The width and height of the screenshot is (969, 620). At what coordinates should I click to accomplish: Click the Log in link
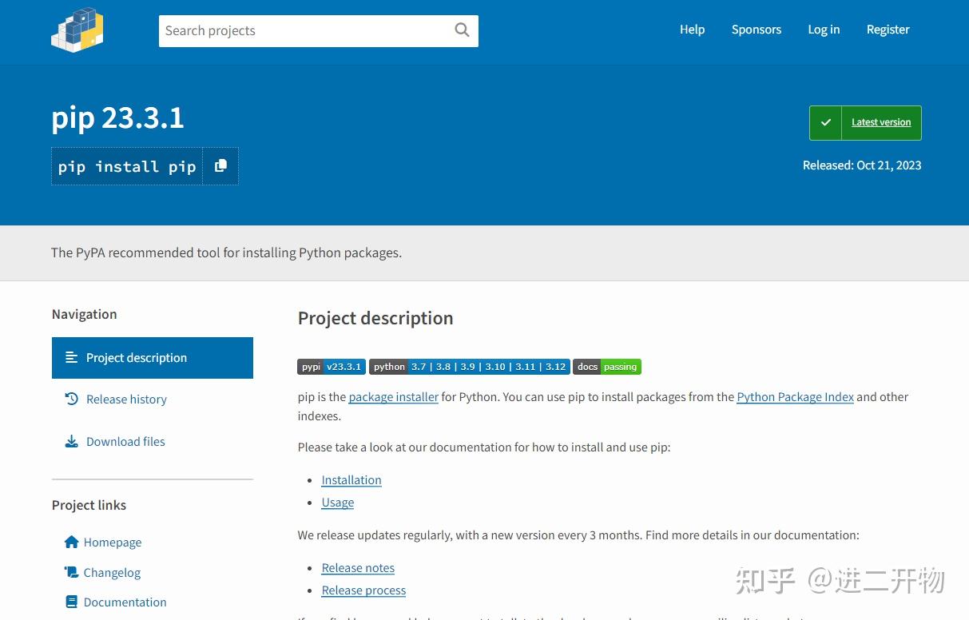(824, 30)
